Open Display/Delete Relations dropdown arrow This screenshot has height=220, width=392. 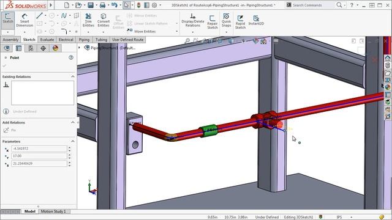pos(193,32)
